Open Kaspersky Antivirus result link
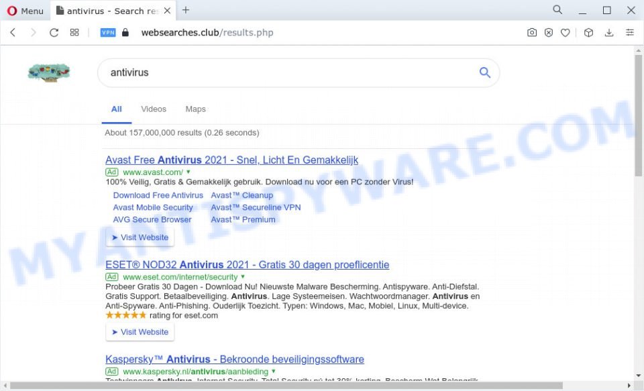The width and height of the screenshot is (644, 391). [235, 359]
